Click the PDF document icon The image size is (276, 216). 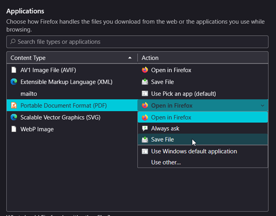tap(14, 106)
